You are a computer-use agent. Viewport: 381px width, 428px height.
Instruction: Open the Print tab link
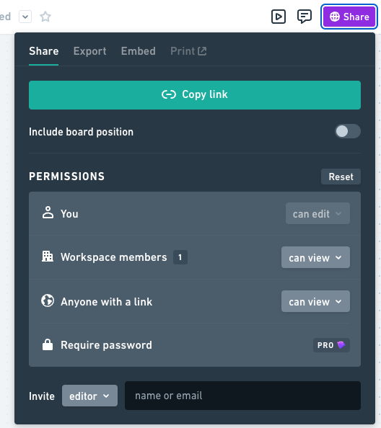pyautogui.click(x=188, y=51)
